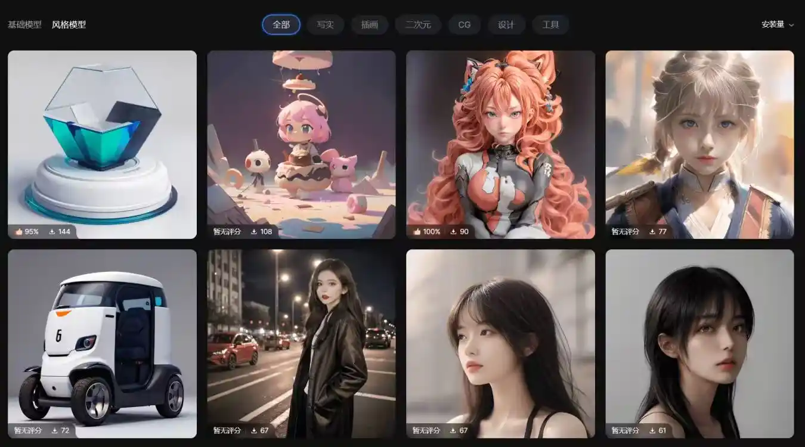805x447 pixels.
Task: Click 暂无评分 on the braided blonde girl card
Action: point(626,231)
